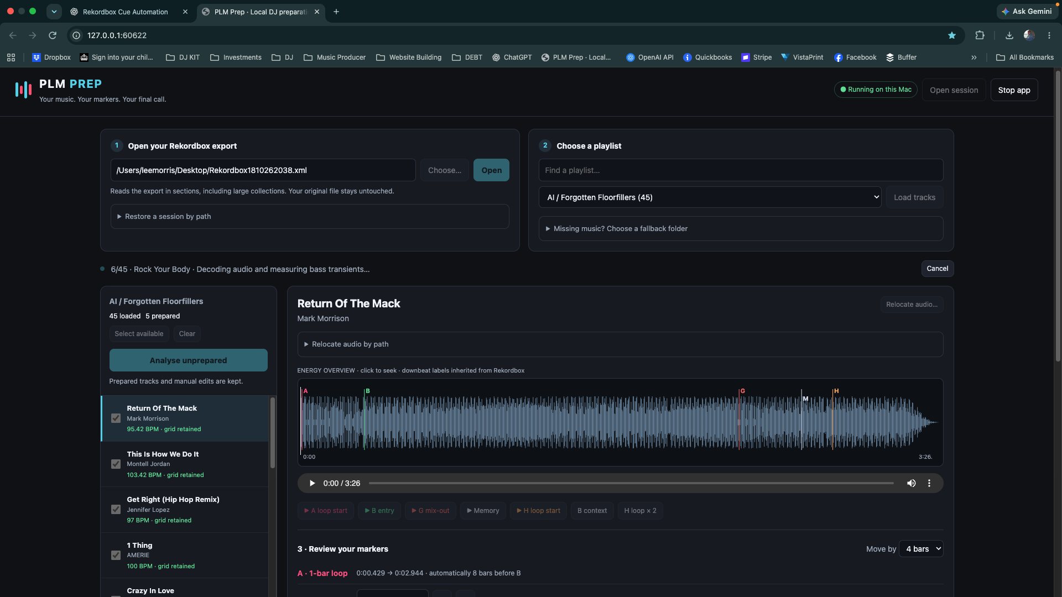Open the Investments bookmarks folder

236,57
